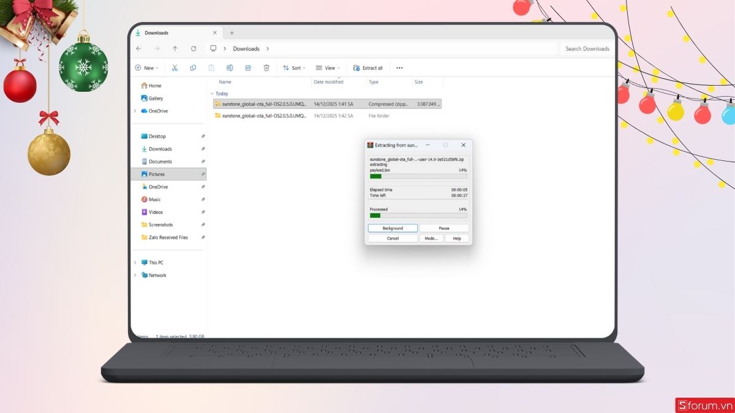
Task: Rename the selected item via toolbar
Action: 230,67
